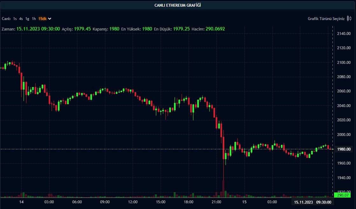Screen dimensions: 356x209
Task: Click the 12:00 time axis label
Action: click(x=133, y=202)
